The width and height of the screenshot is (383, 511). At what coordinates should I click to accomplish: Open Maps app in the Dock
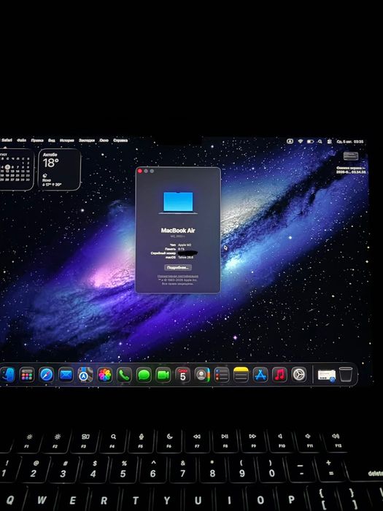(85, 375)
